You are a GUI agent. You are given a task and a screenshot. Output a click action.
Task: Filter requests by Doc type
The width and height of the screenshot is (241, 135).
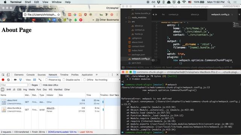click(x=45, y=90)
